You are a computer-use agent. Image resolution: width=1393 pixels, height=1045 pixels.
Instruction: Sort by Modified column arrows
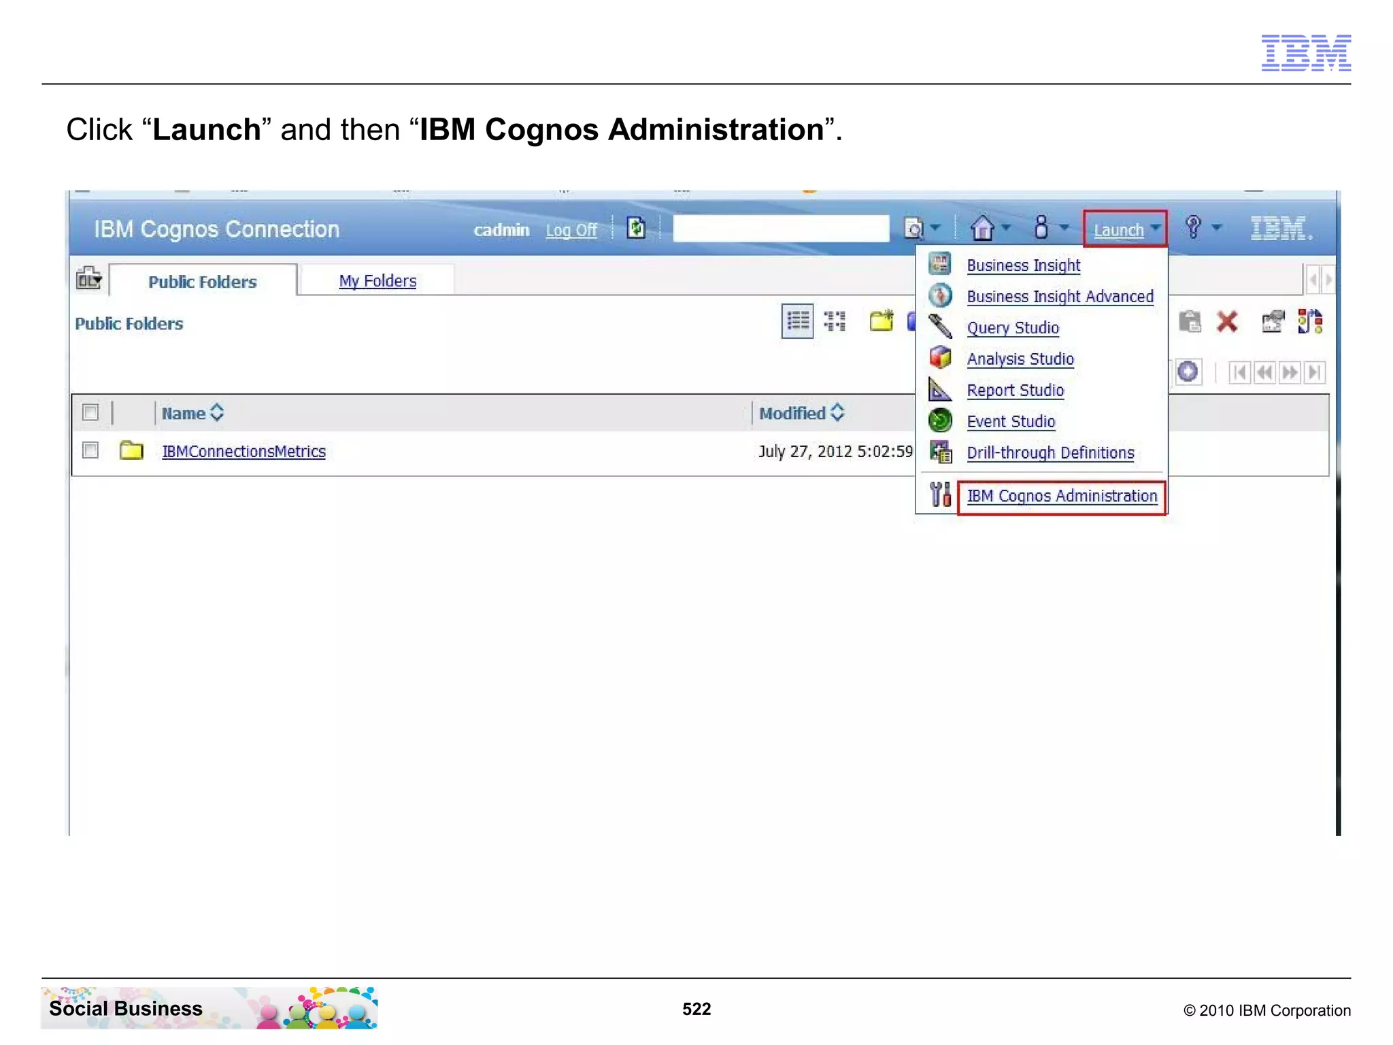(x=837, y=412)
